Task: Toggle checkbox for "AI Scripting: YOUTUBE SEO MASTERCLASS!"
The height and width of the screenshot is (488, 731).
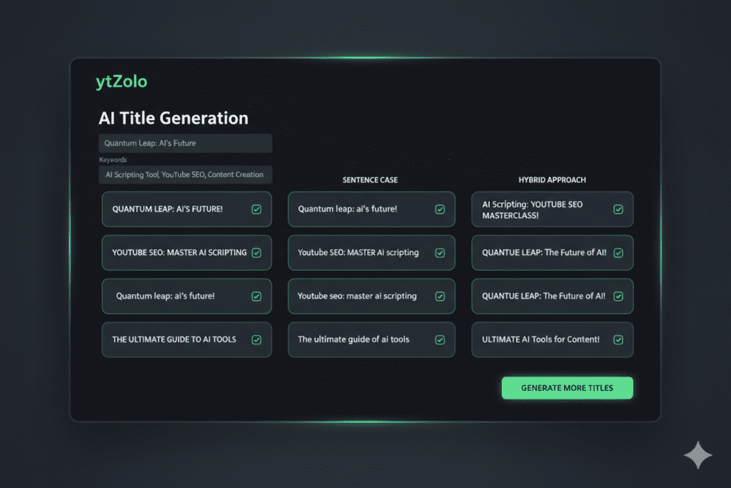Action: click(x=618, y=209)
